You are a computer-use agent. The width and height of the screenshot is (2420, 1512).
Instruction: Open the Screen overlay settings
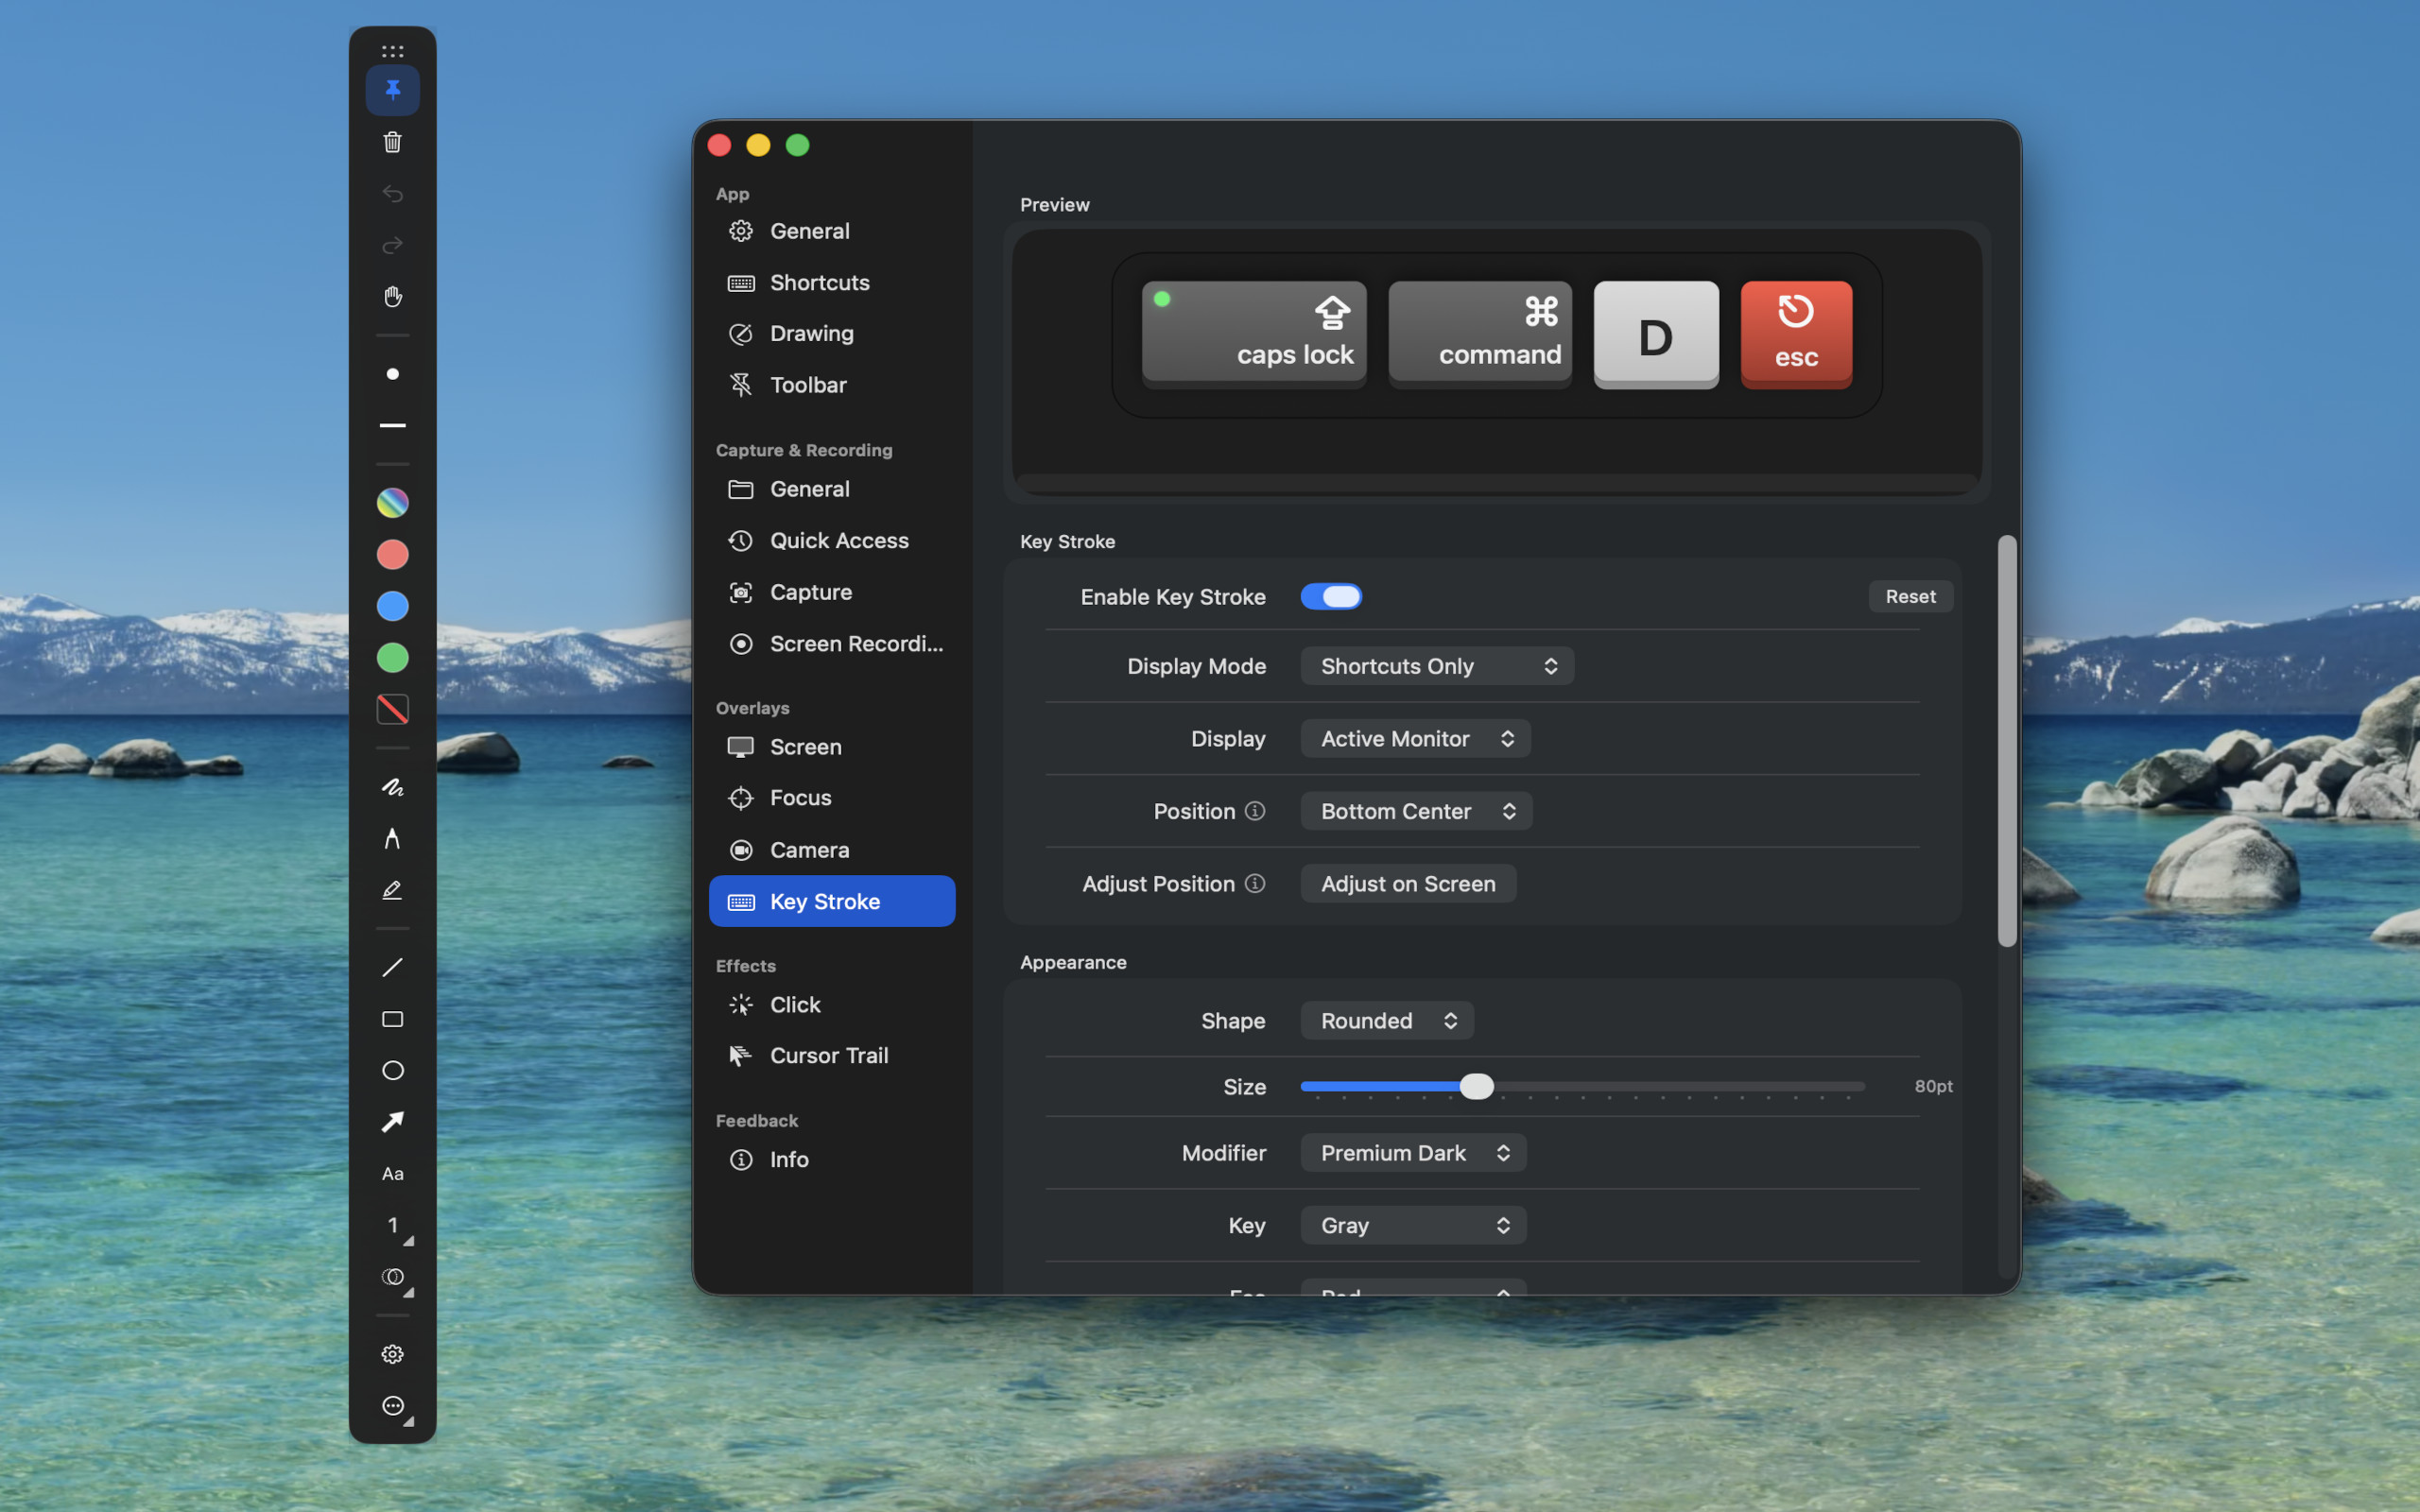(832, 747)
